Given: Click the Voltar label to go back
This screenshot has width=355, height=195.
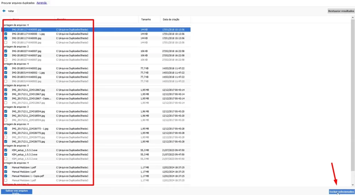Looking at the screenshot, I should [11, 11].
